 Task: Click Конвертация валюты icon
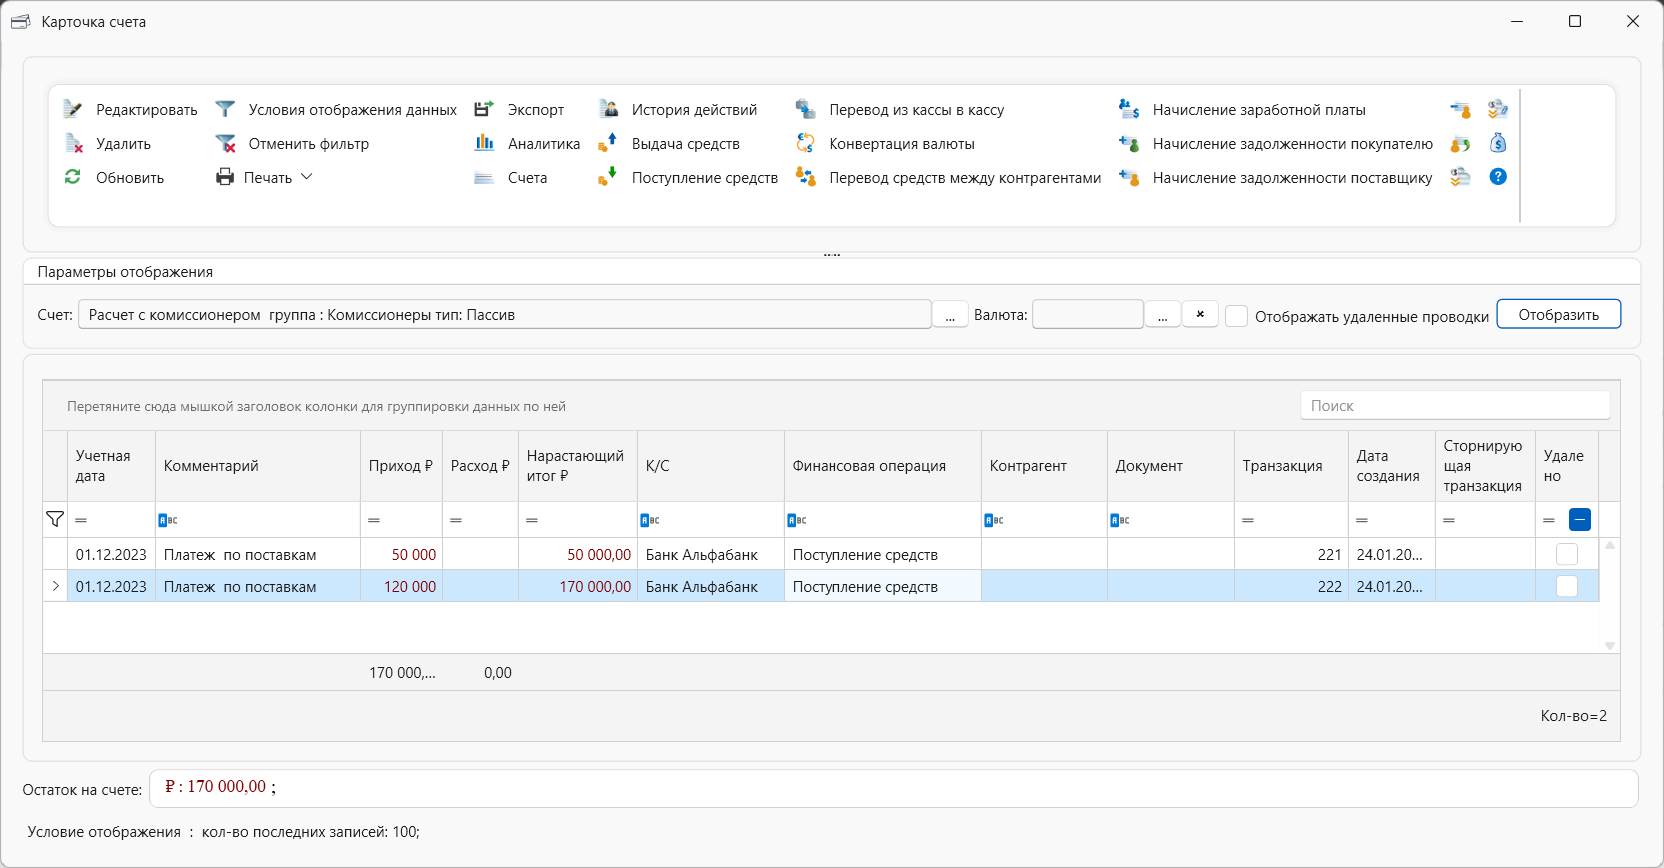point(805,143)
